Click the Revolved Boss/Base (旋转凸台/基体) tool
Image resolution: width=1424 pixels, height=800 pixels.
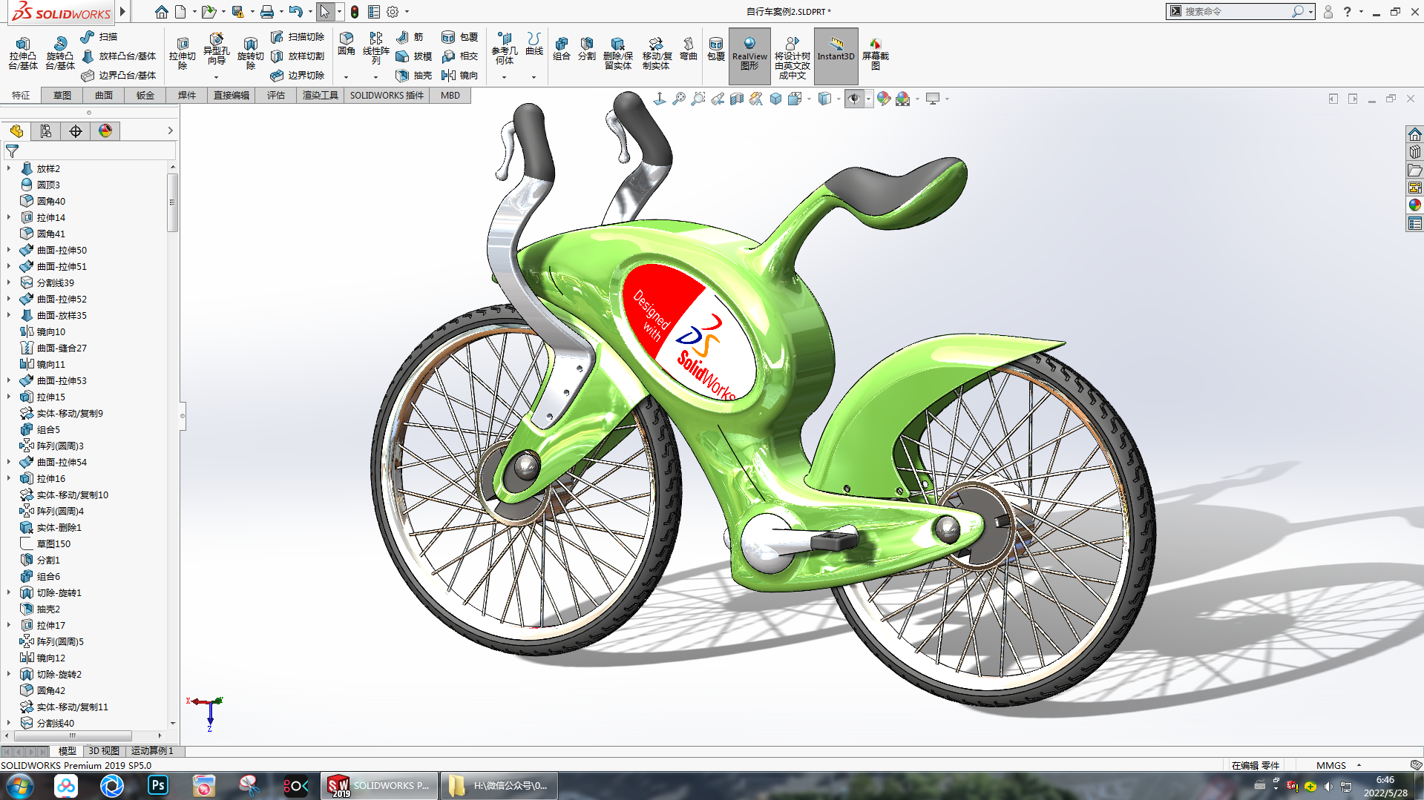(59, 53)
